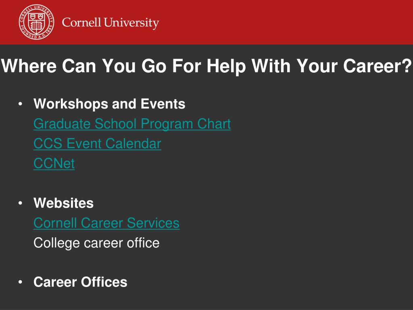Click the word 'Where' in the slide title
This screenshot has height=310, width=413.
pos(29,66)
